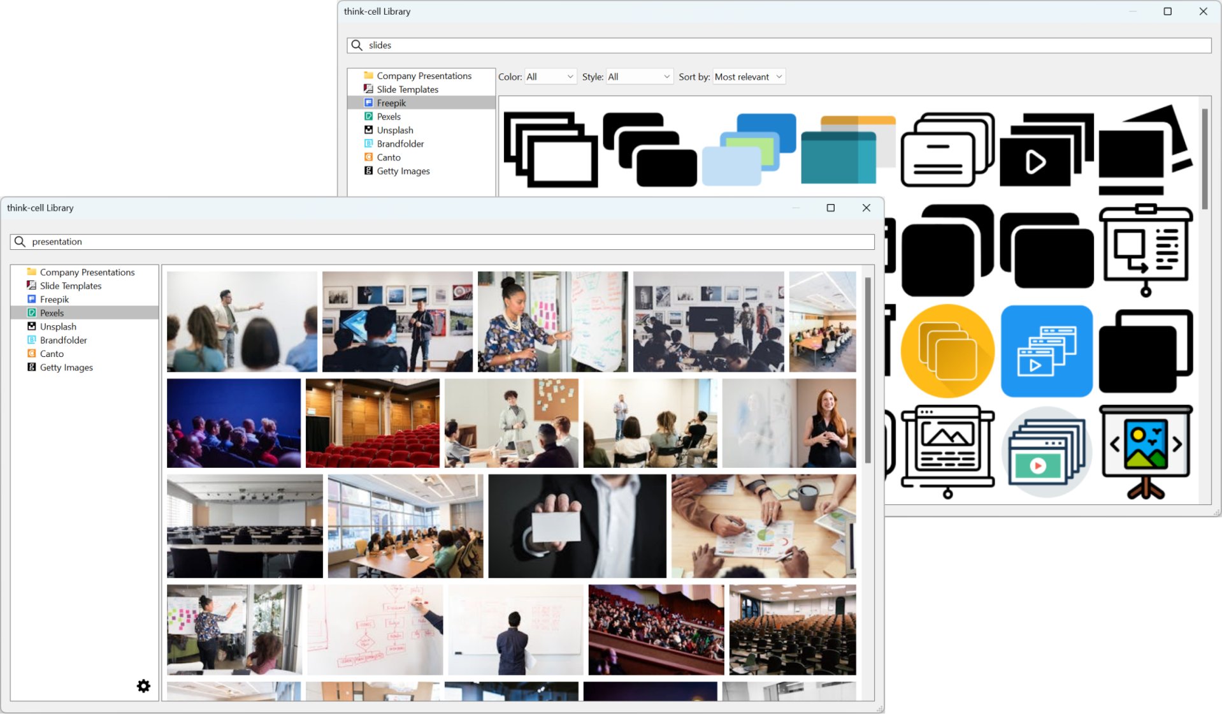Select photo of hand holding blank card
The height and width of the screenshot is (714, 1222).
click(x=577, y=526)
